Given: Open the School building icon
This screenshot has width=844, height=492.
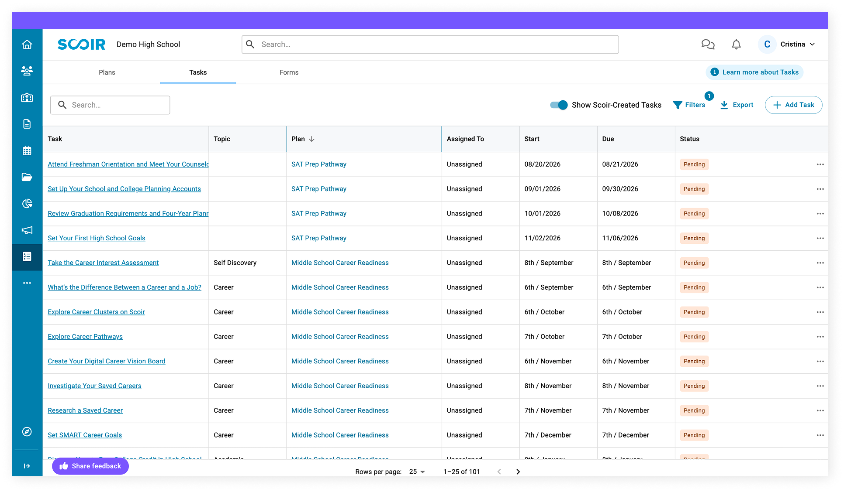Looking at the screenshot, I should [27, 97].
